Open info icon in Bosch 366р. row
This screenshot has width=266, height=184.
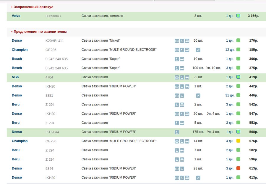[177, 59]
